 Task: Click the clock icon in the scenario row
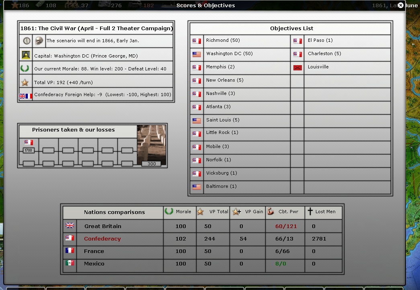[27, 41]
